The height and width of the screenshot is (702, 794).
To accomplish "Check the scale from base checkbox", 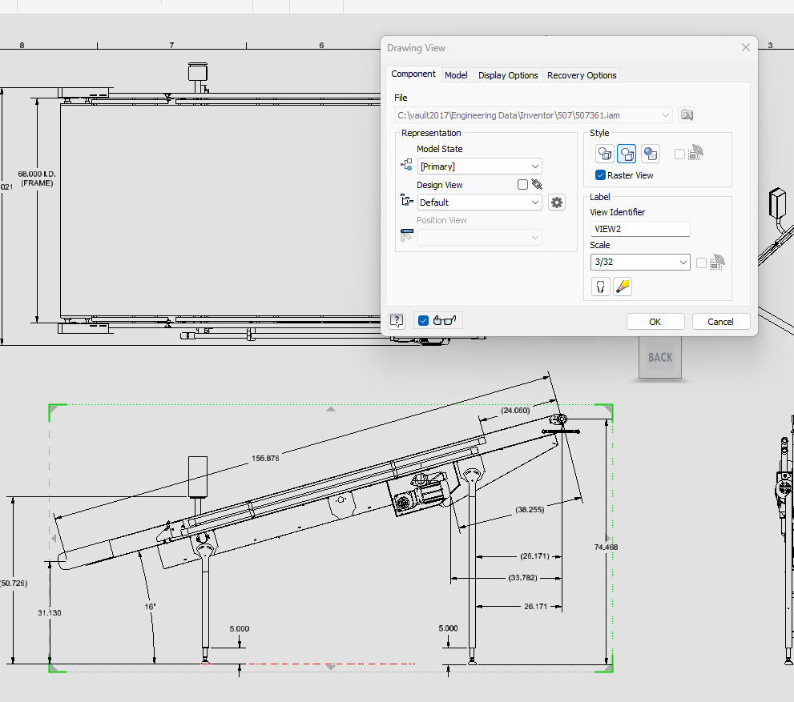I will [701, 262].
